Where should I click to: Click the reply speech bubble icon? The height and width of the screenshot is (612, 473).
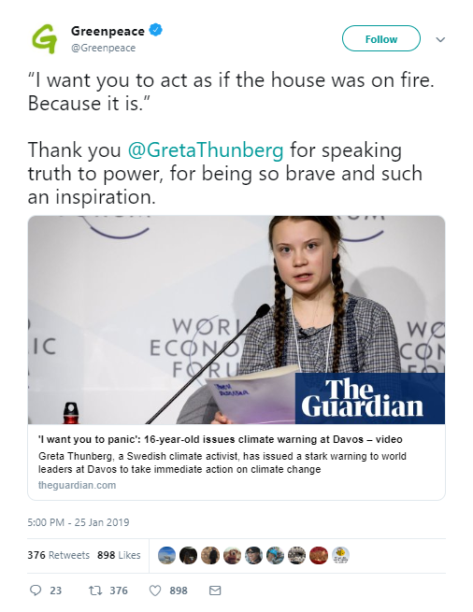pyautogui.click(x=36, y=591)
